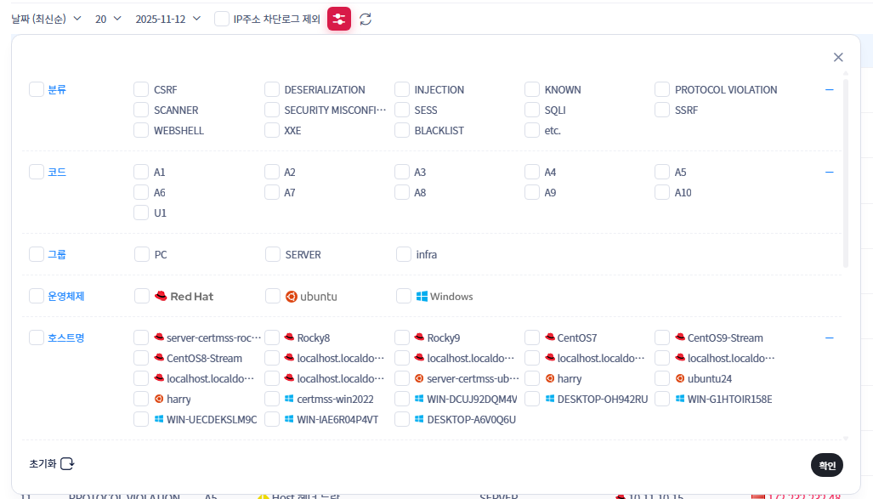Click the filter panel vertical scrollbar
This screenshot has height=499, width=873.
[845, 170]
